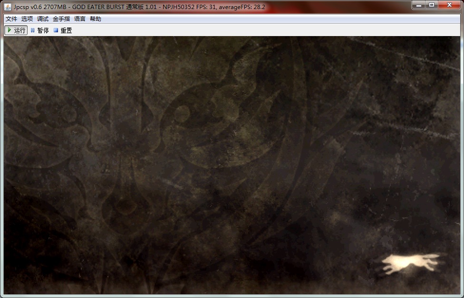This screenshot has width=464, height=298.
Task: Maximize the Jpcsp emulator window
Action: coord(432,5)
